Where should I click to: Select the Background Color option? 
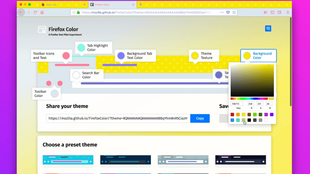pos(258,56)
